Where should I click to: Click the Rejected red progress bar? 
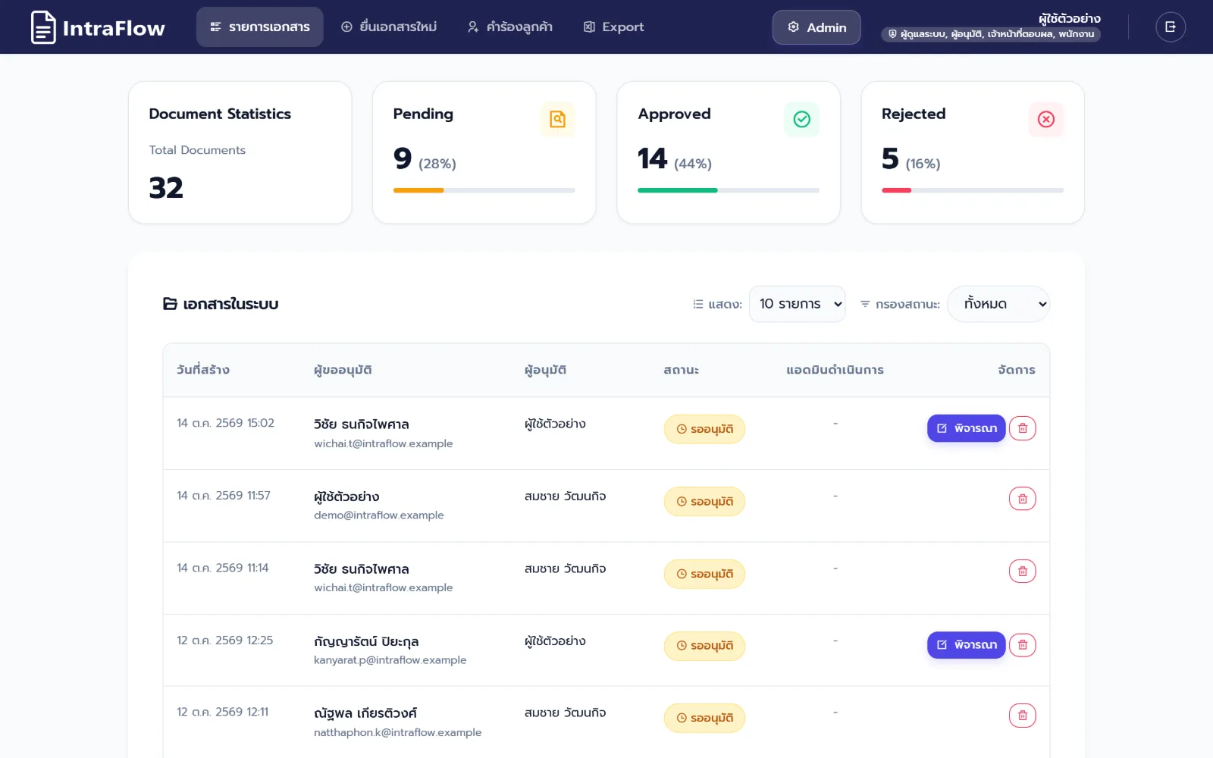(896, 190)
